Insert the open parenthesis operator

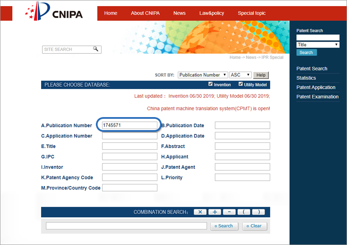pyautogui.click(x=244, y=212)
